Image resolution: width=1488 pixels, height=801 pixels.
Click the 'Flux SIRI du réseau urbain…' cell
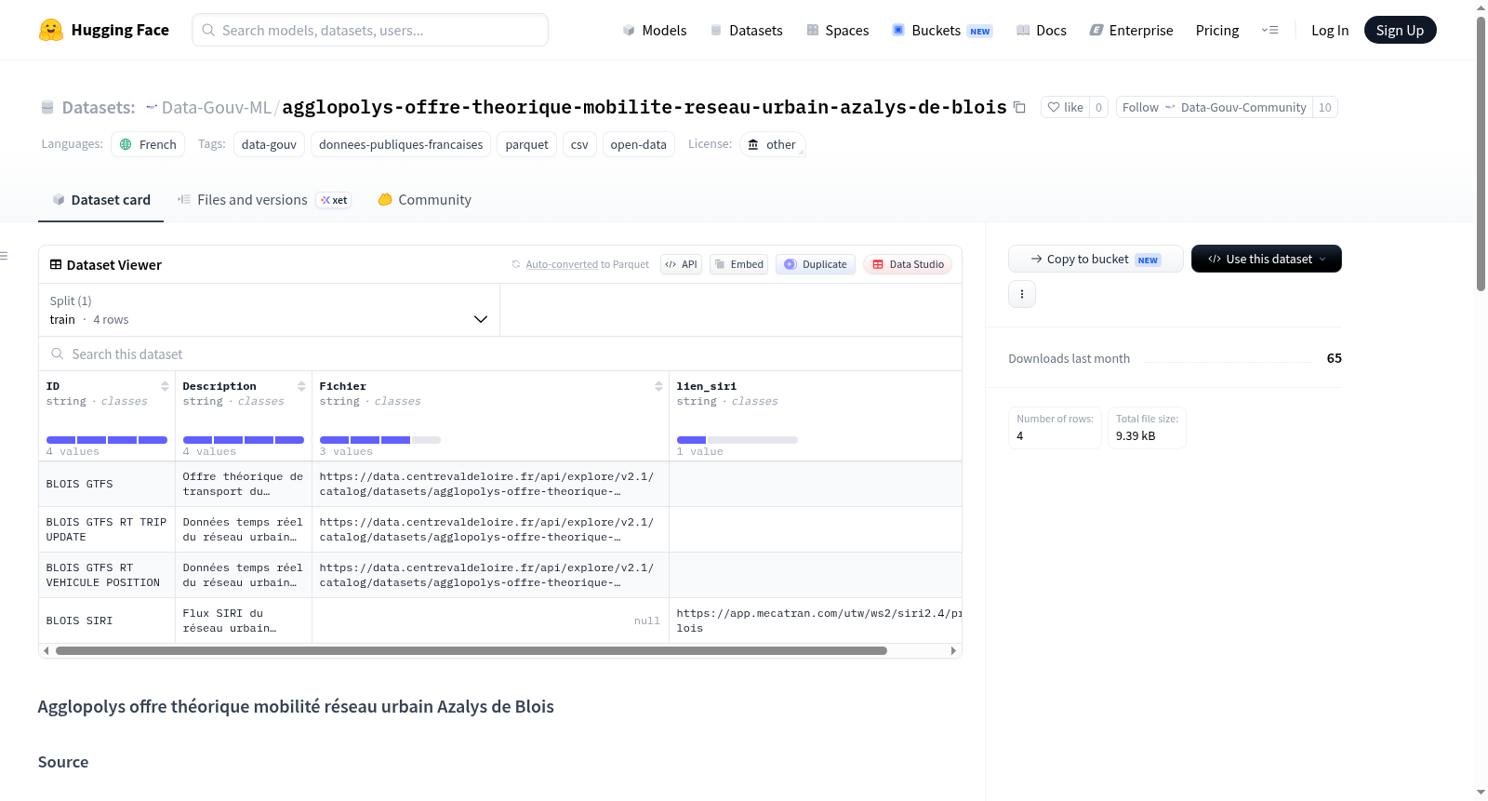coord(244,621)
